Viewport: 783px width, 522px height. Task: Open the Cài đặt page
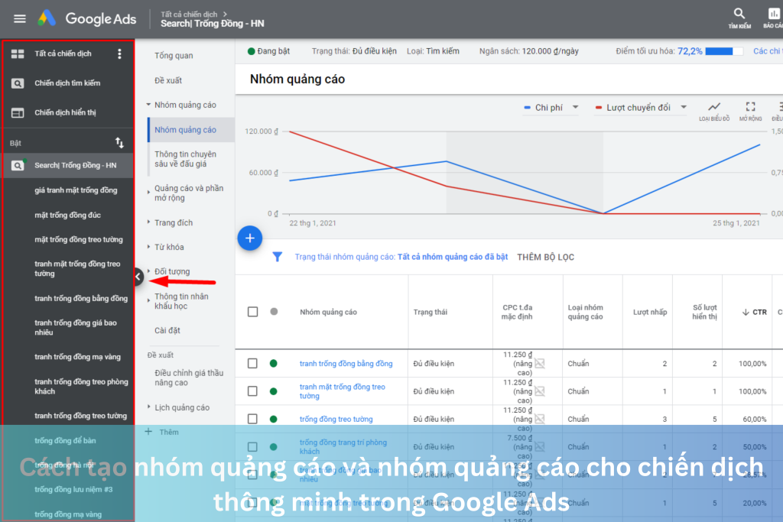[167, 330]
